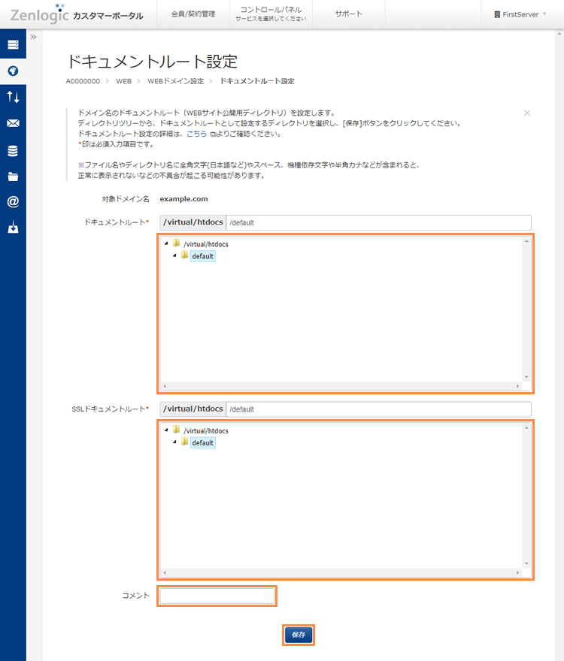Dismiss the info notice with the X
Viewport: 564px width, 661px height.
(527, 113)
